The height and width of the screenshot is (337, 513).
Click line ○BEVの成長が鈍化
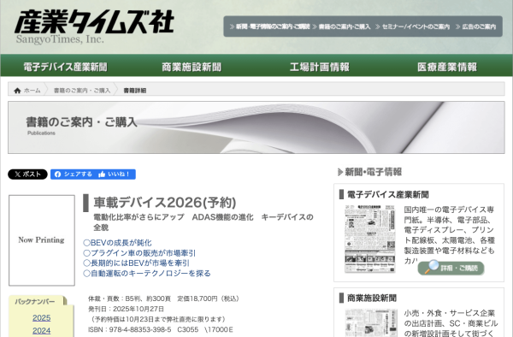(x=117, y=242)
